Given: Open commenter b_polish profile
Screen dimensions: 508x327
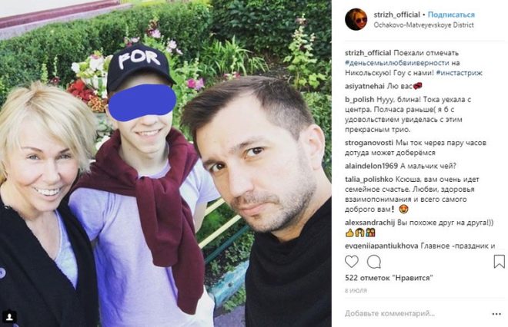Looking at the screenshot, I should point(359,100).
